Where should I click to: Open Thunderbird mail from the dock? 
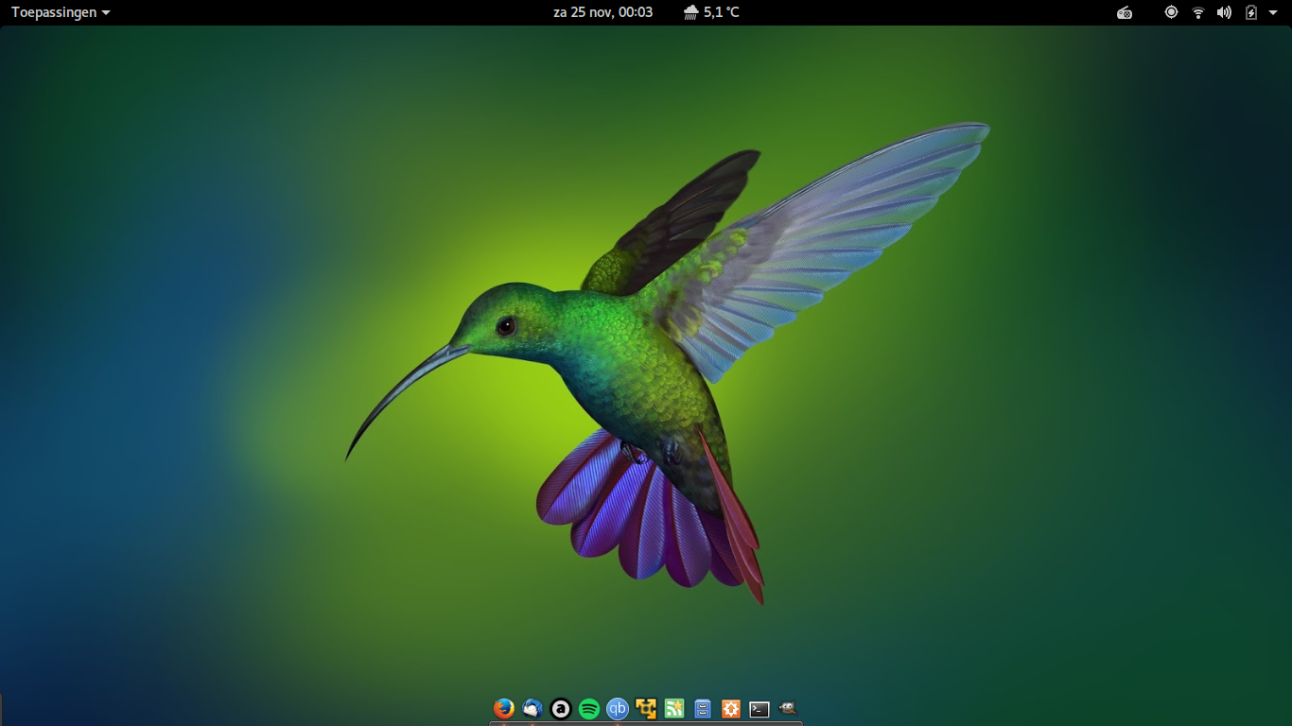[533, 708]
